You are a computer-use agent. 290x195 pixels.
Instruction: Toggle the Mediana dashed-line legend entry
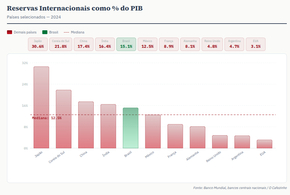(74, 32)
